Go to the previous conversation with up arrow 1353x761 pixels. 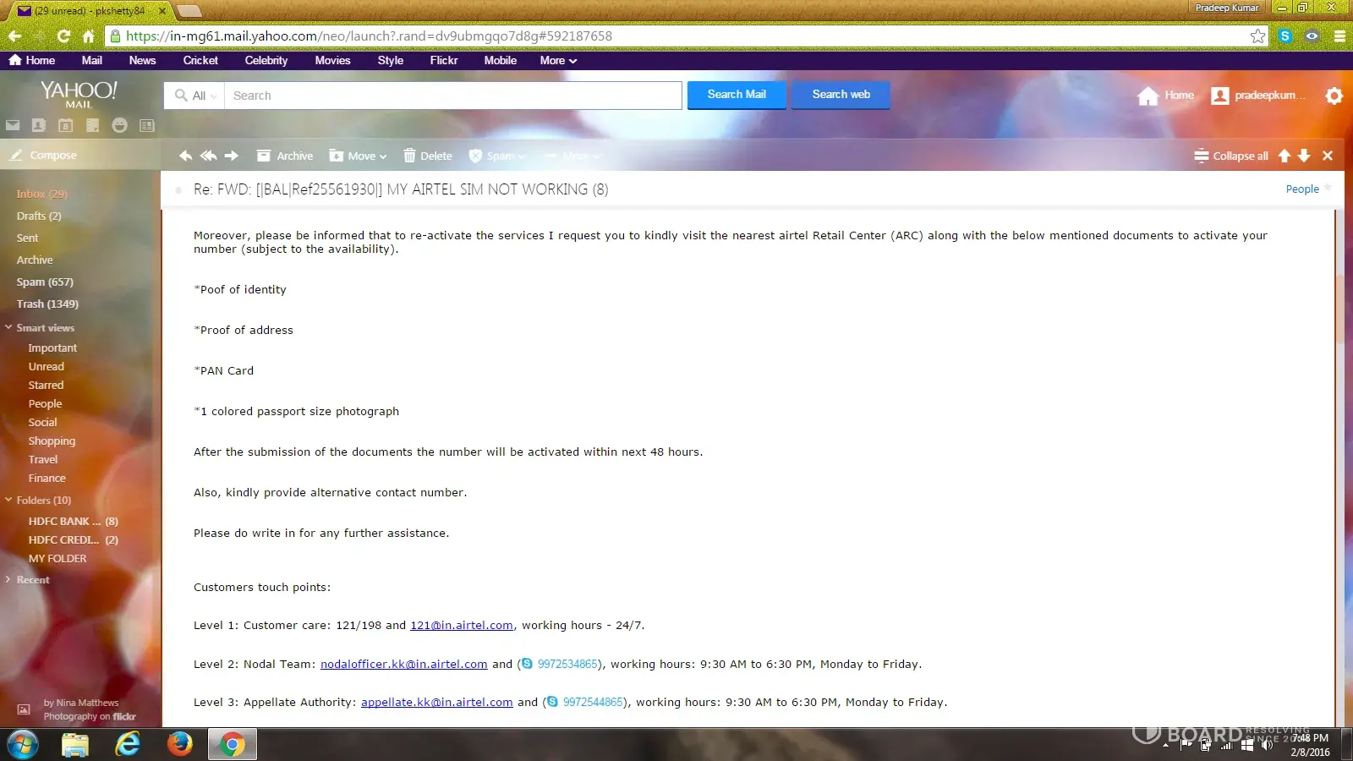point(1285,156)
